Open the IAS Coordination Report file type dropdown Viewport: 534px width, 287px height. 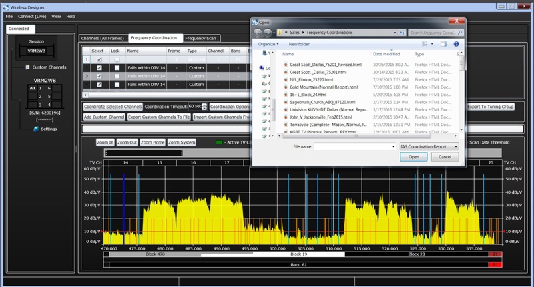click(x=429, y=146)
